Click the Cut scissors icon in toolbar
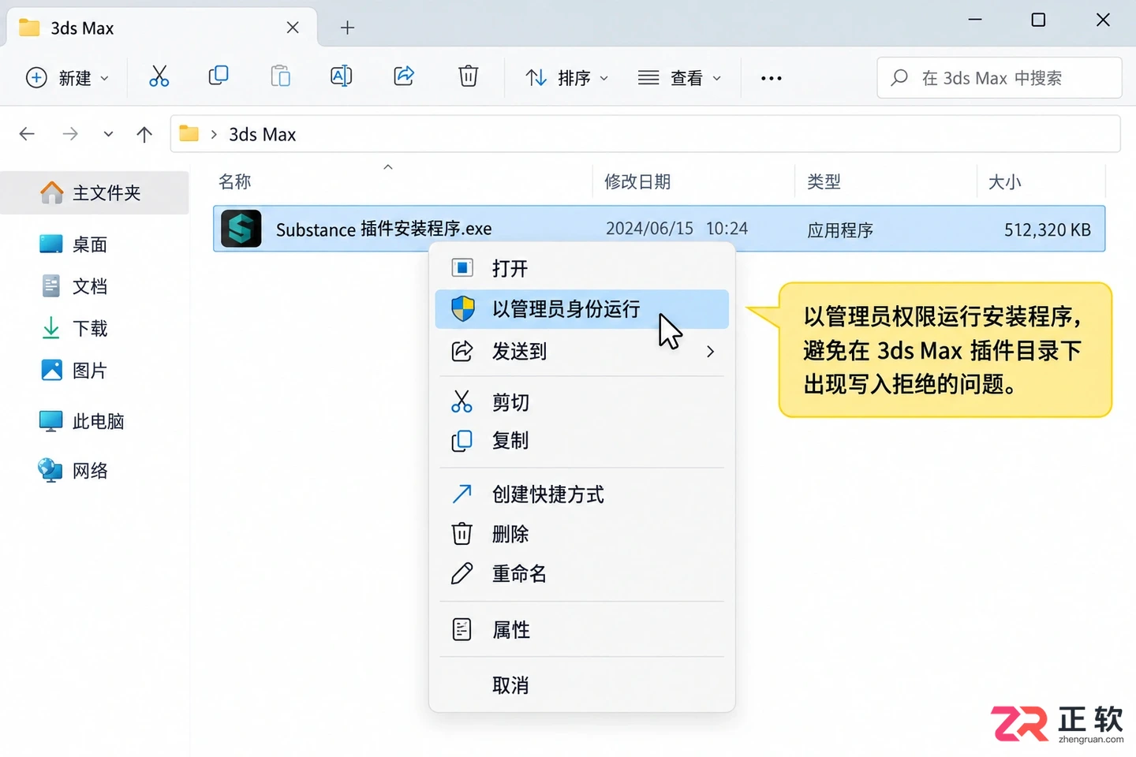 [x=159, y=76]
